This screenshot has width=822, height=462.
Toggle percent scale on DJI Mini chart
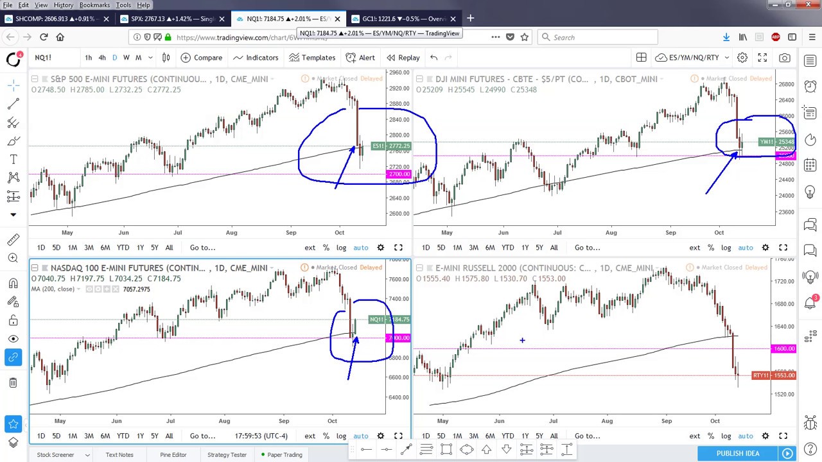711,248
